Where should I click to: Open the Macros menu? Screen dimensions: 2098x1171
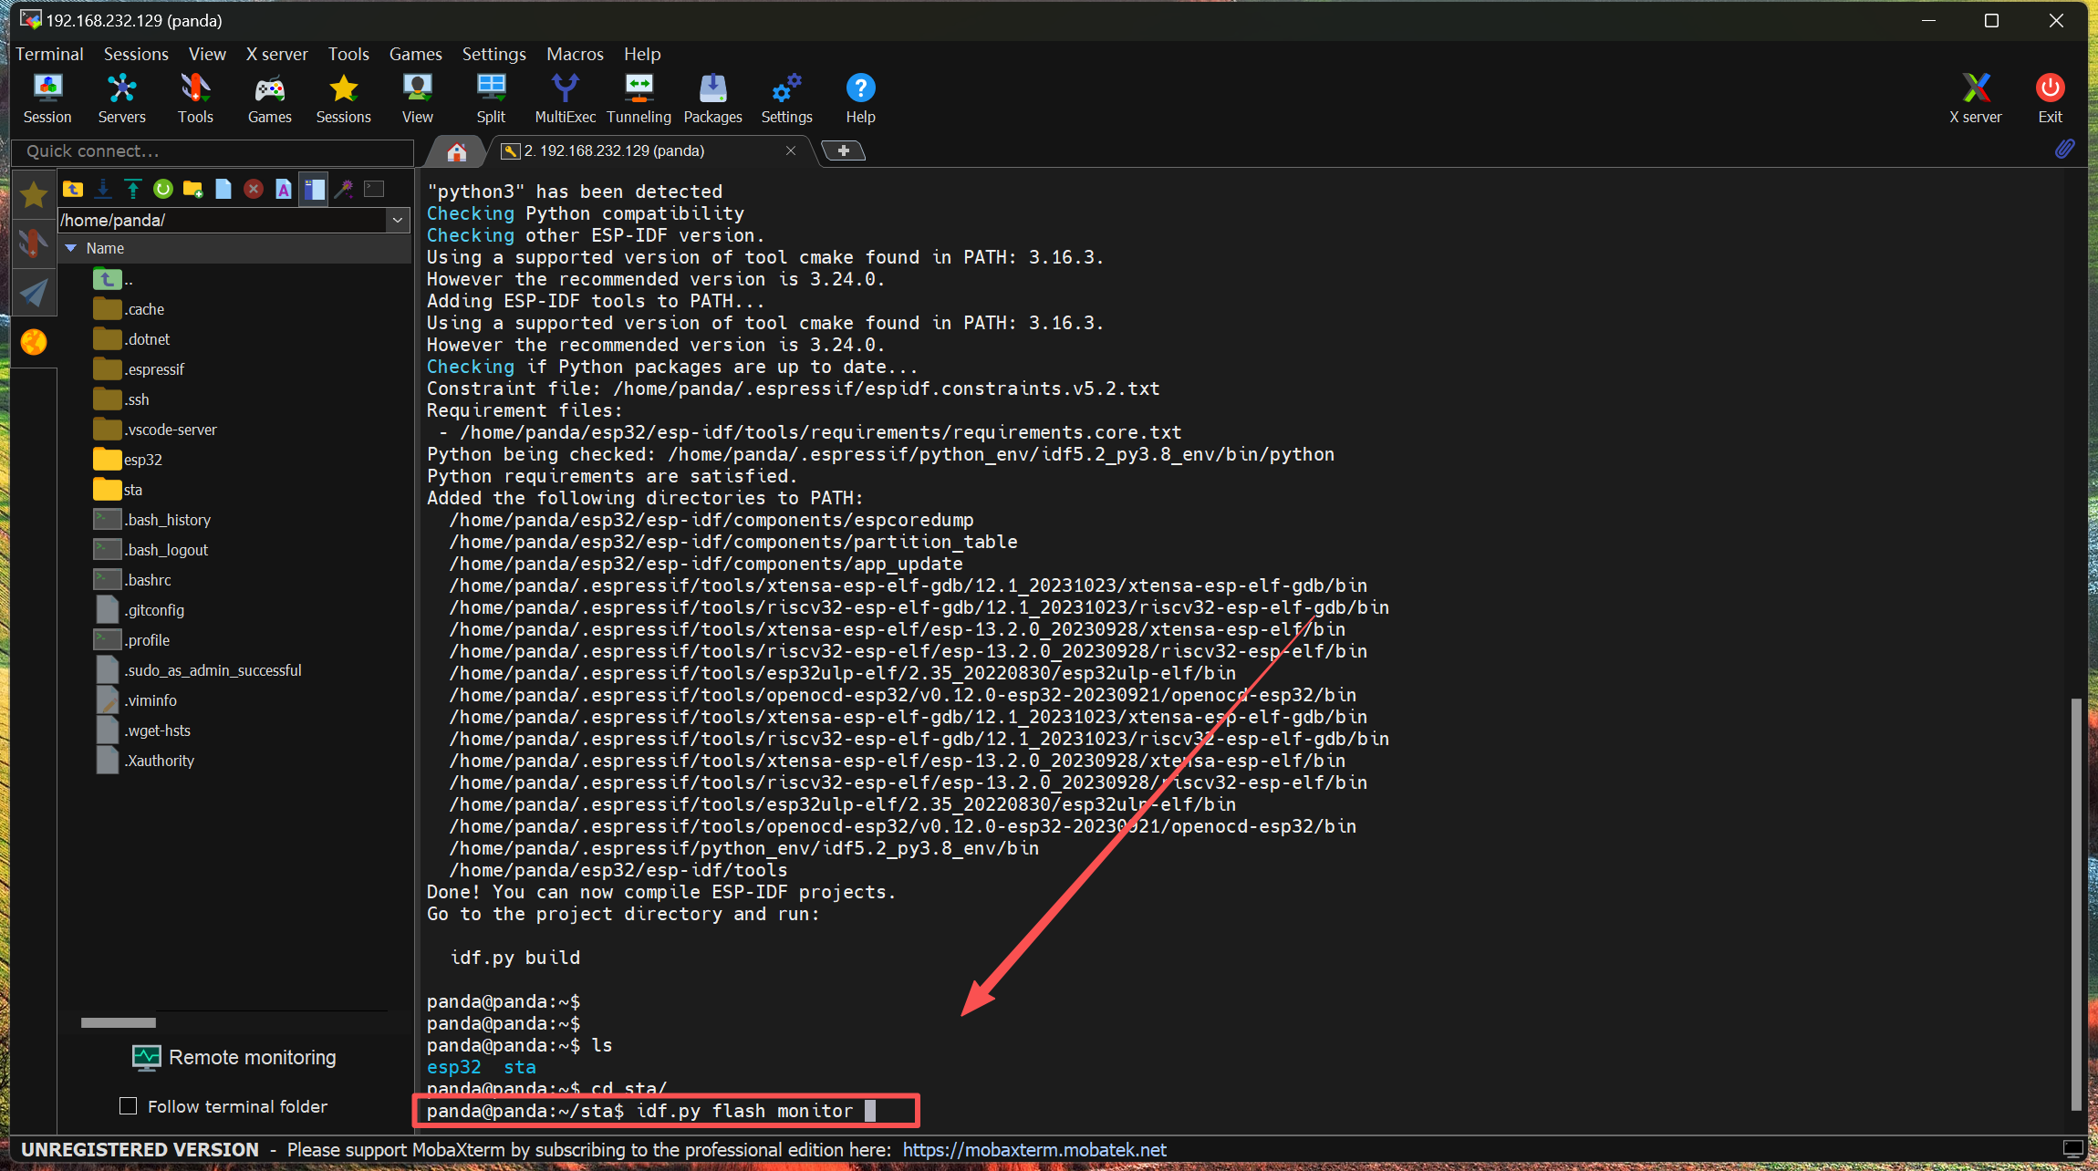[575, 54]
